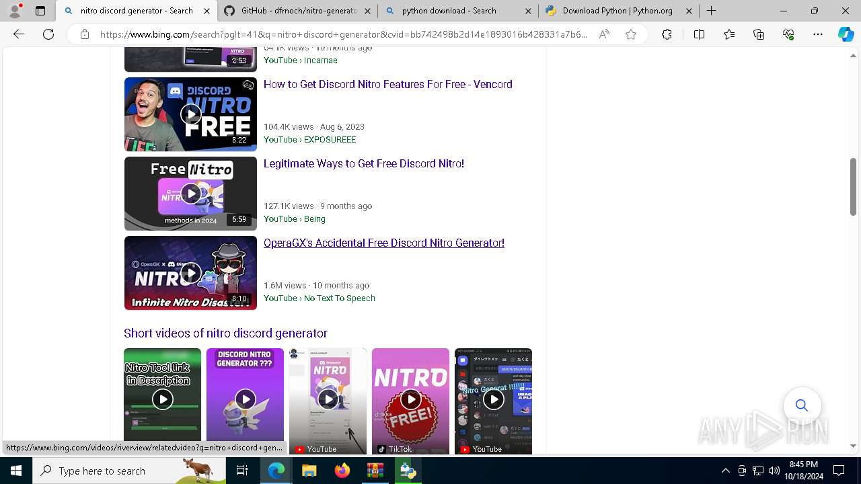
Task: Click the floating search magnifier button
Action: 802,405
